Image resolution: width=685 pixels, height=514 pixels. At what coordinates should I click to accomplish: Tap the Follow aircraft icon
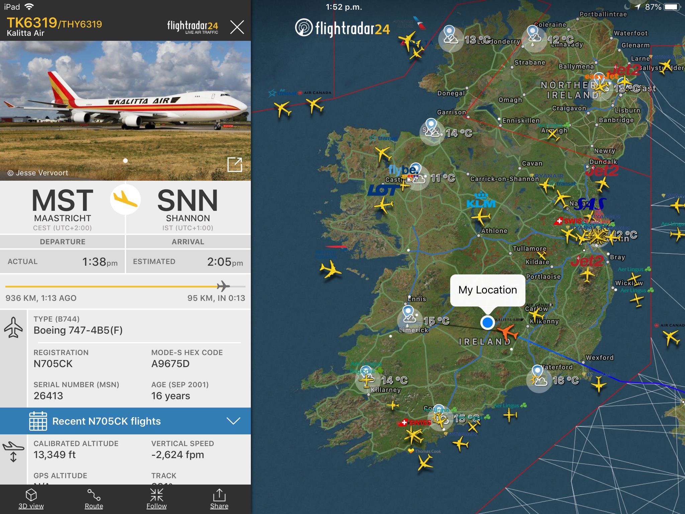[x=157, y=495]
